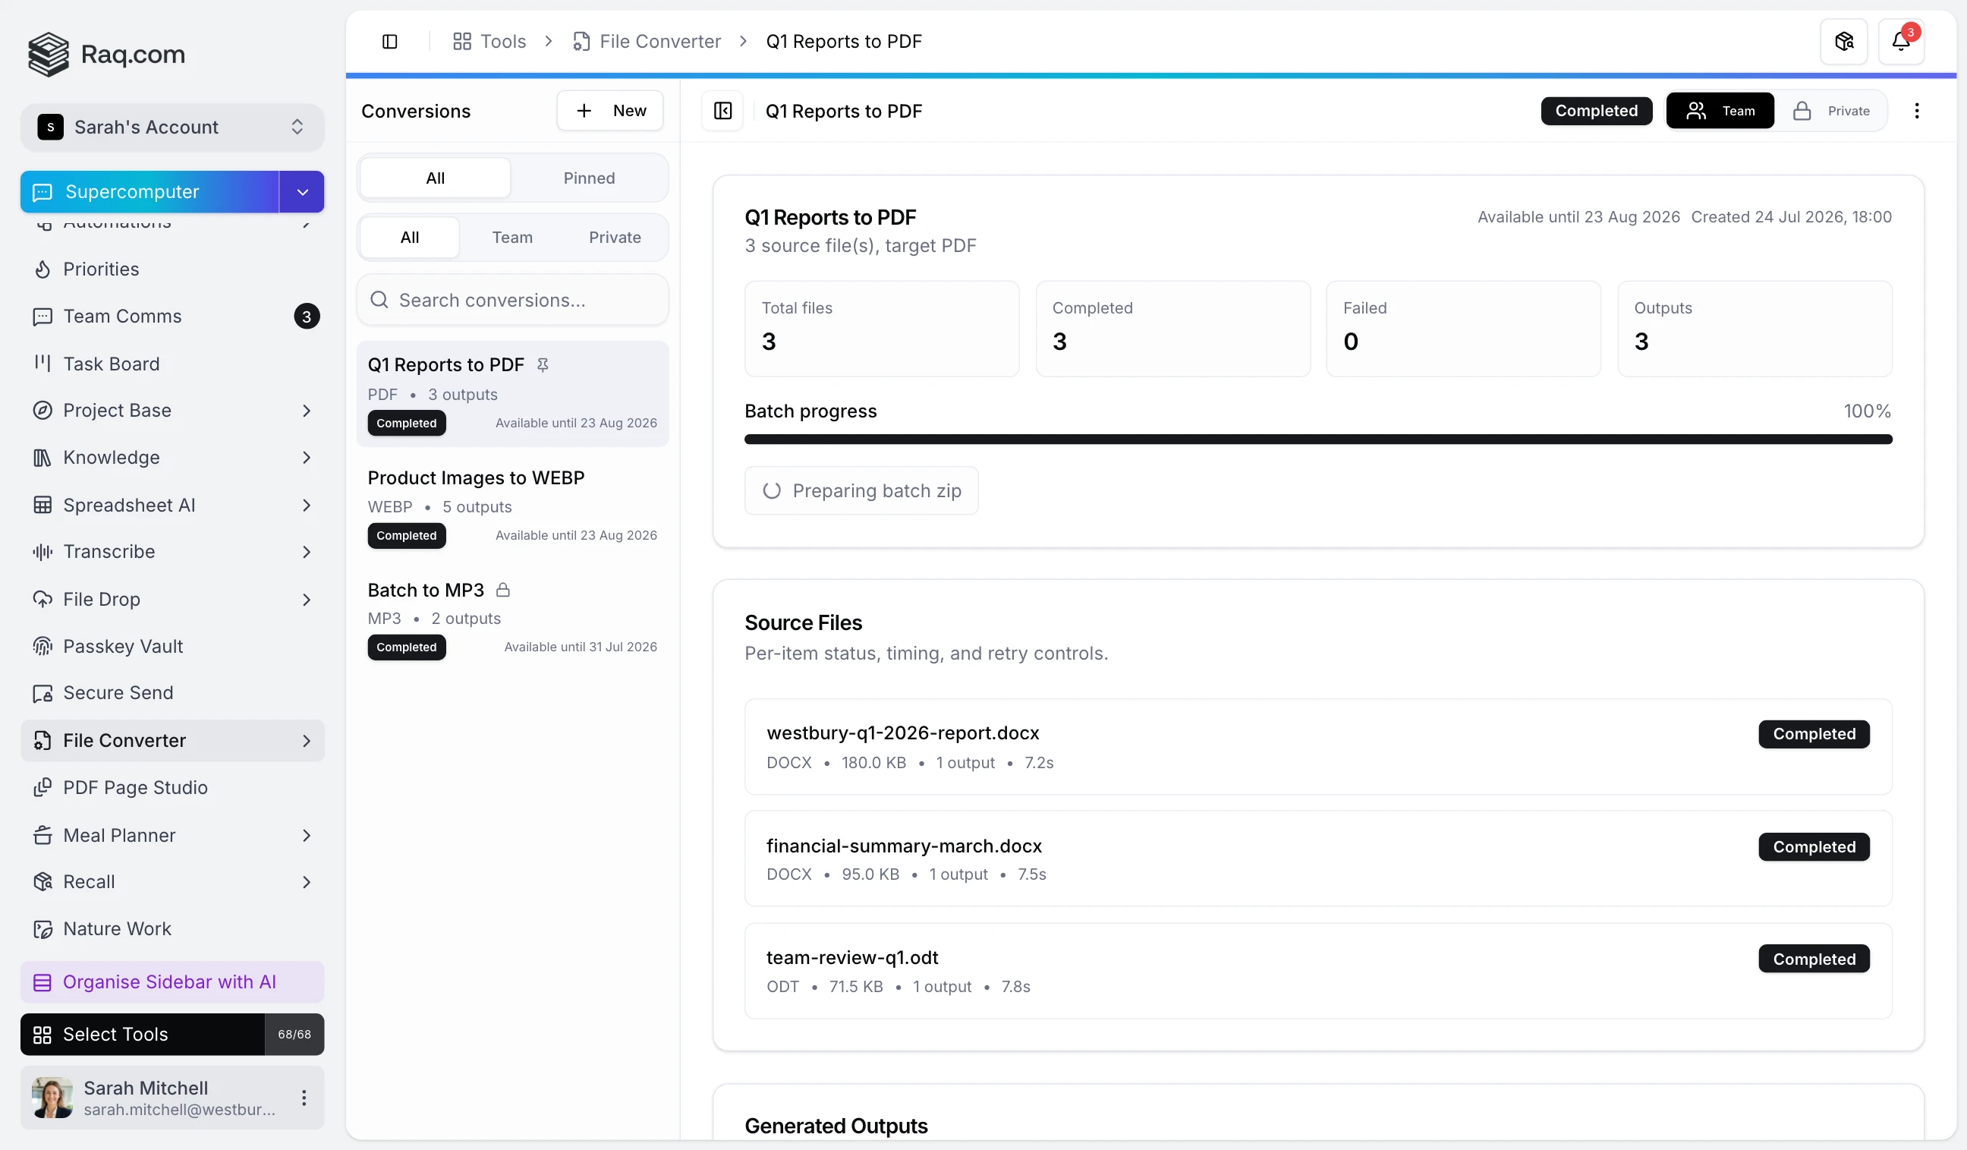Click the Secure Send icon
Image resolution: width=1967 pixels, height=1150 pixels.
(43, 693)
